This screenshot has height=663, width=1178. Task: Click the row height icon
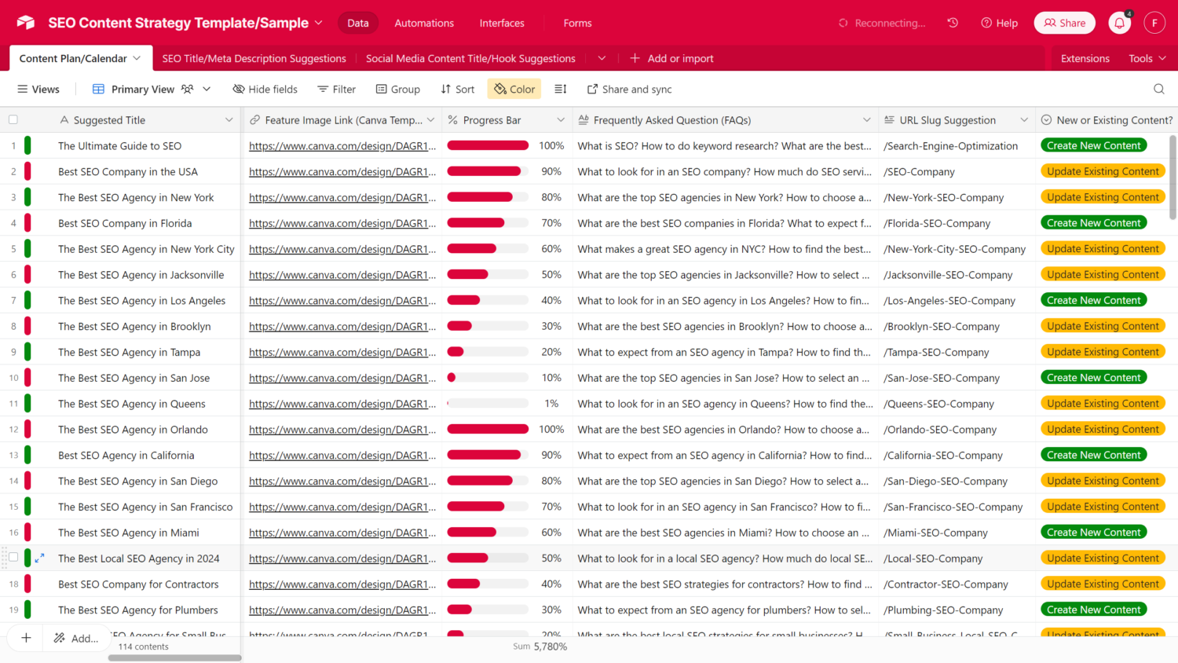tap(561, 90)
